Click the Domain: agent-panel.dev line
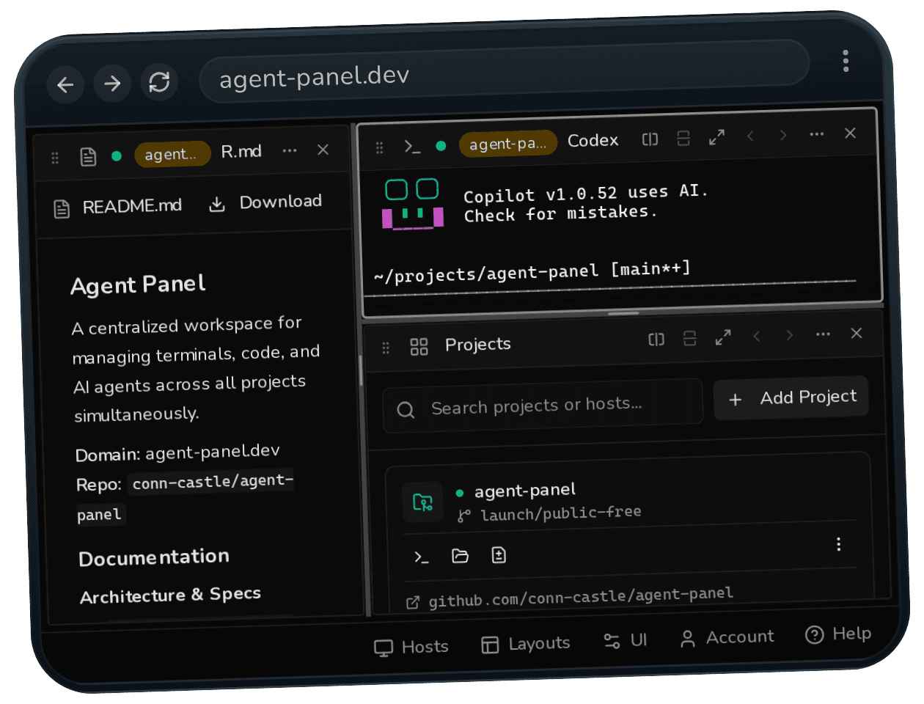Viewport: 924px width, 704px height. 177,452
